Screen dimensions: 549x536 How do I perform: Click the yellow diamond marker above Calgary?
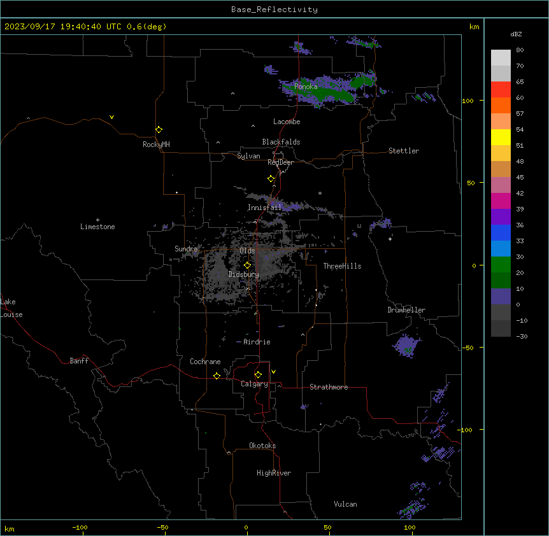click(x=258, y=375)
